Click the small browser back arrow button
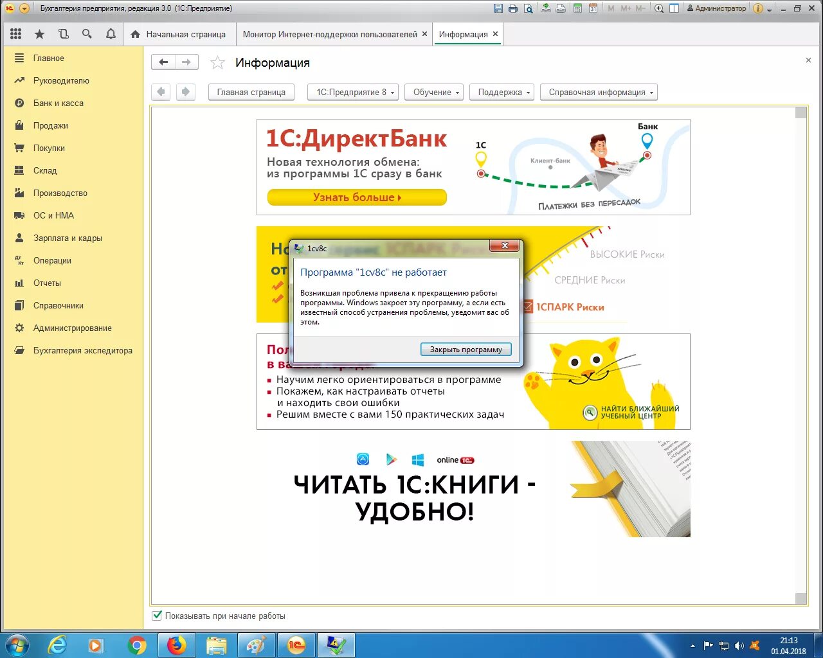Screen dimensions: 823x658 tap(161, 92)
